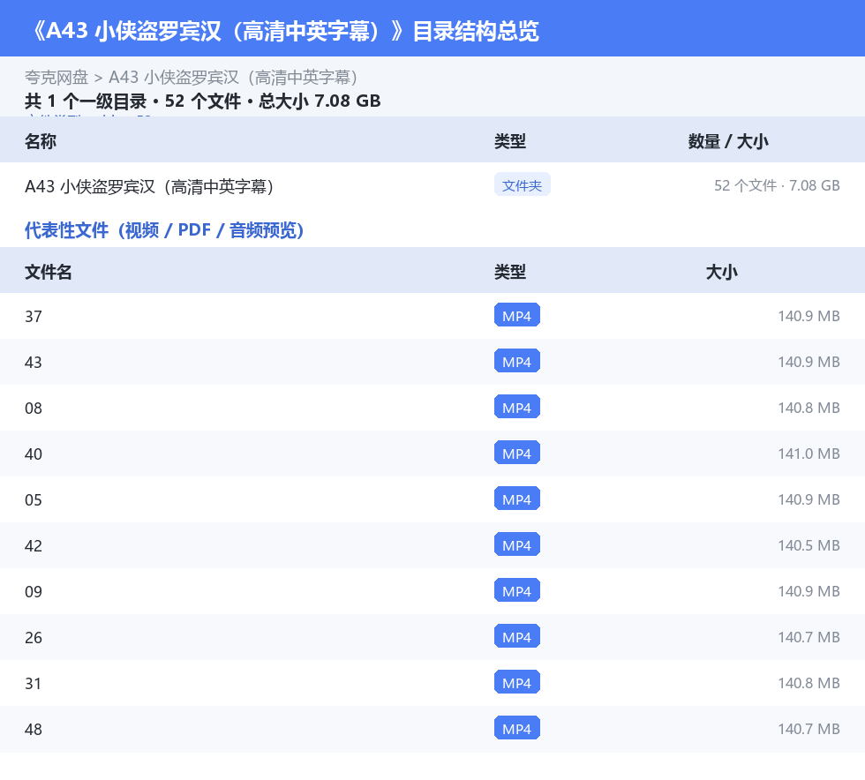The width and height of the screenshot is (865, 780).
Task: Click the 140.9 MB size of file 37
Action: point(809,316)
